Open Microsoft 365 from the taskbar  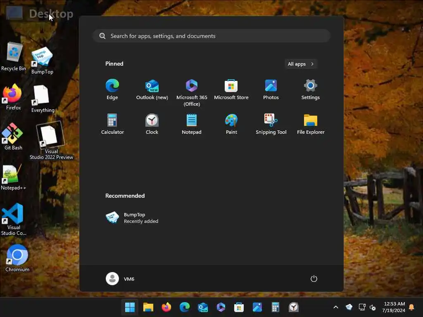[x=221, y=307]
